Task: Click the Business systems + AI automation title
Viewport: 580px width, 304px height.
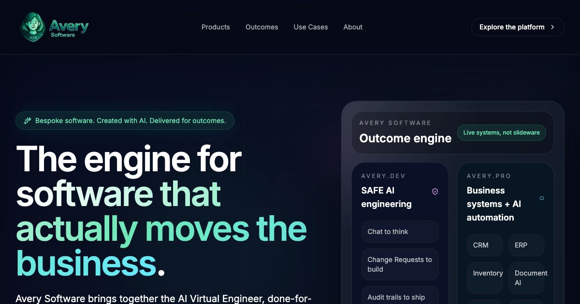Action: click(494, 204)
